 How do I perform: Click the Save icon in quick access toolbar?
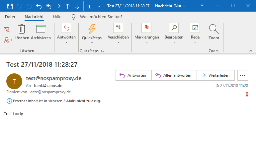point(10,6)
